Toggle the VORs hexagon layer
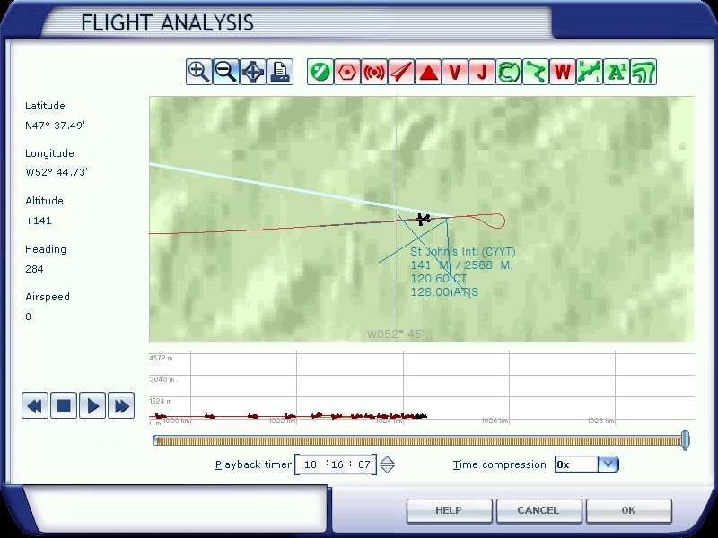The width and height of the screenshot is (718, 538). [347, 72]
